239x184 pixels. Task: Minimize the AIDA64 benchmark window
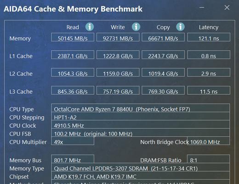202,7
